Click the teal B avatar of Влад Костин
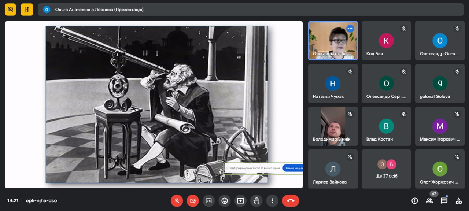Viewport: 469px width, 211px height. 386,126
